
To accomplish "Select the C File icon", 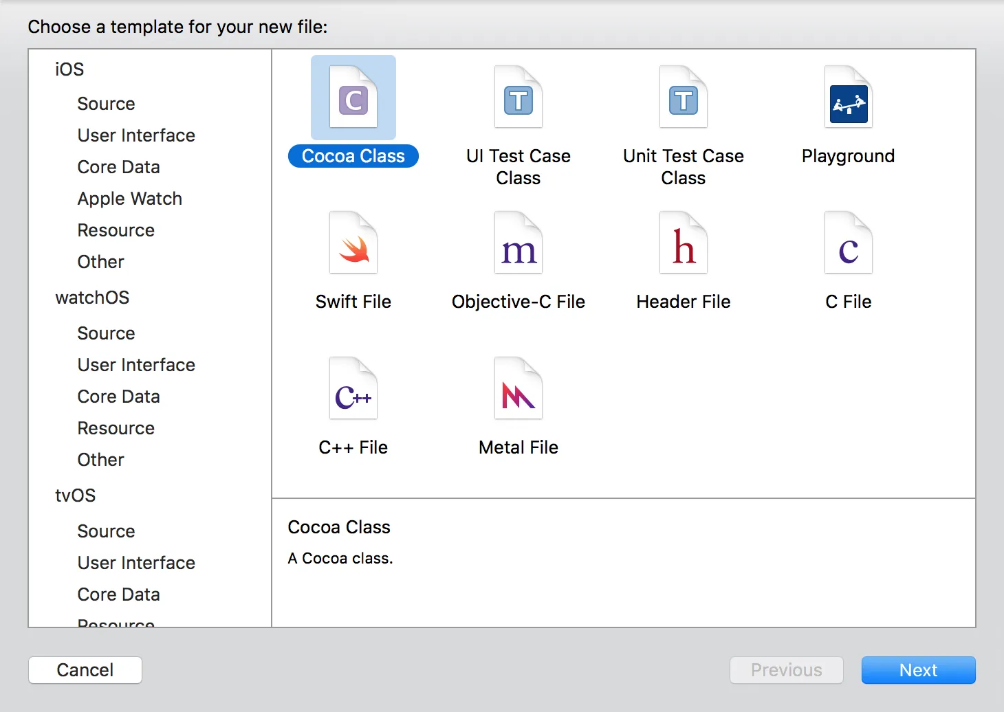I will click(x=849, y=243).
